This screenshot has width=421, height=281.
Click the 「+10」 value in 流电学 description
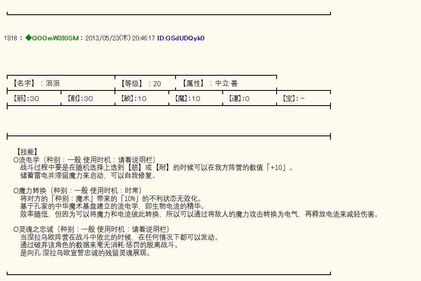(x=277, y=167)
